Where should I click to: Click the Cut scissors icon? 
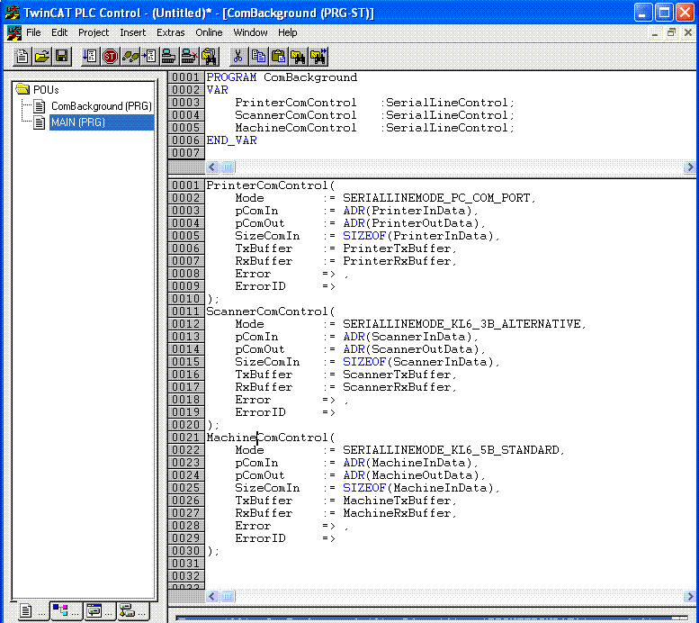click(x=238, y=56)
